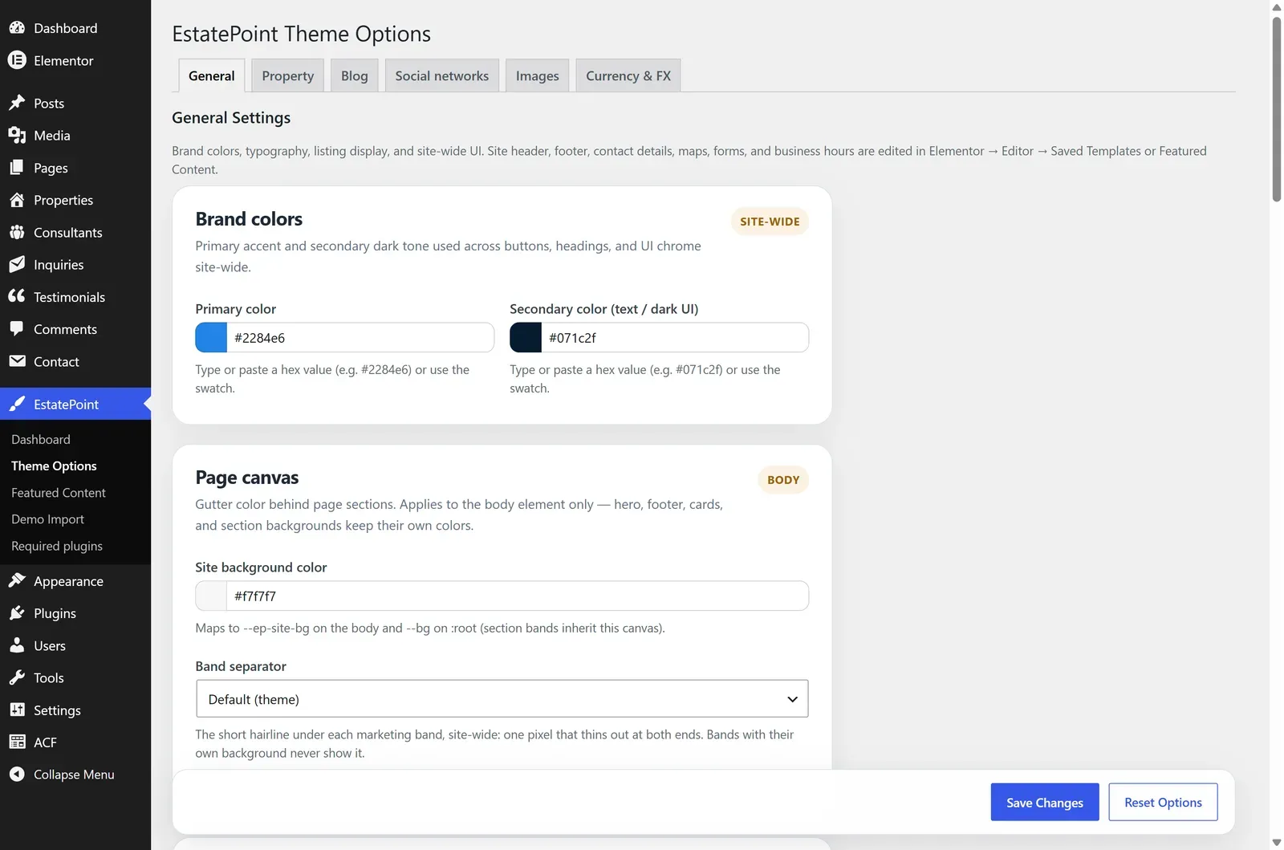The image size is (1284, 850).
Task: Click the Secondary color hex field
Action: click(x=675, y=337)
